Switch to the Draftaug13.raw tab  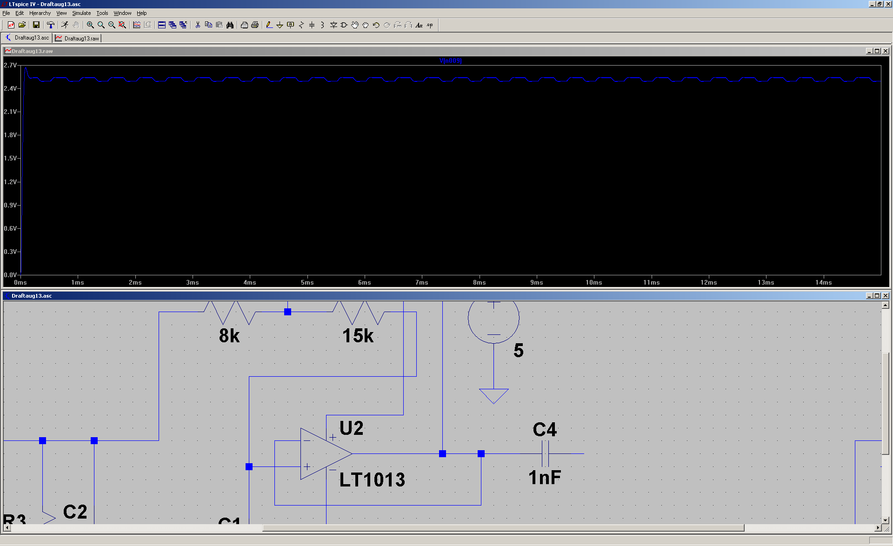click(78, 38)
